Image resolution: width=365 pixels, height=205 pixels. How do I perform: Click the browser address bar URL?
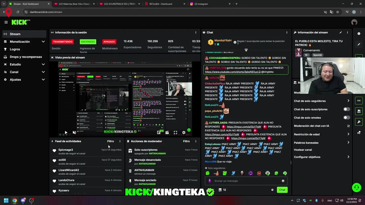(46, 12)
